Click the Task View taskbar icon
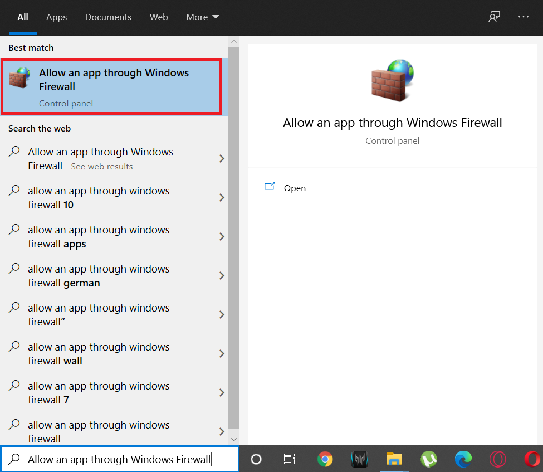Image resolution: width=543 pixels, height=472 pixels. 289,459
